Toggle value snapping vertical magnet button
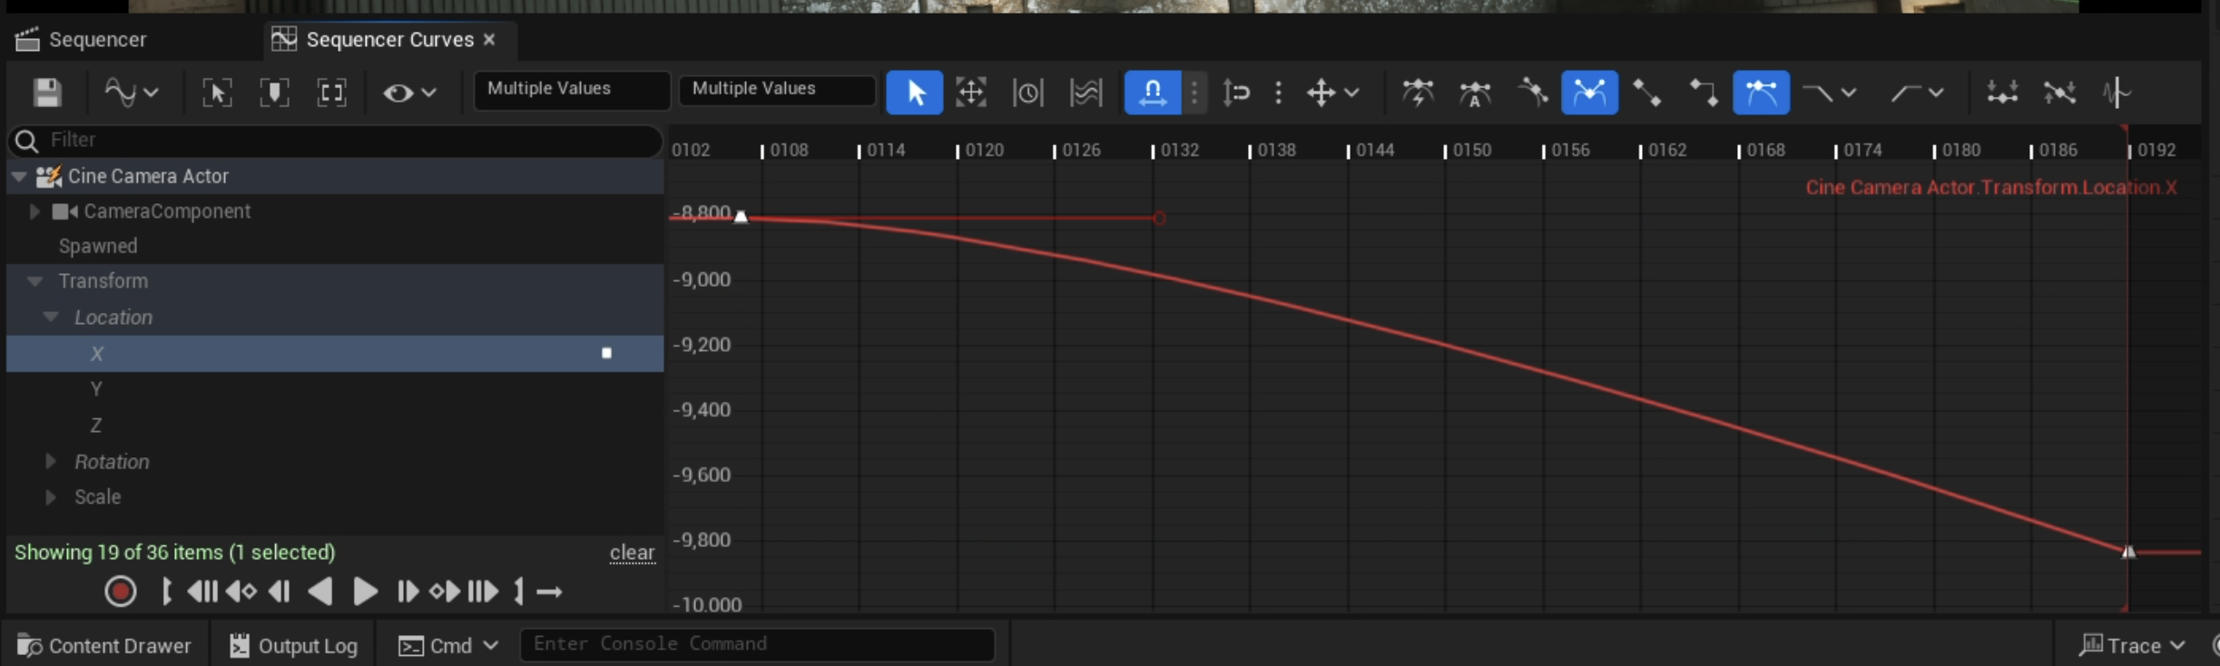2220x666 pixels. click(x=1236, y=93)
